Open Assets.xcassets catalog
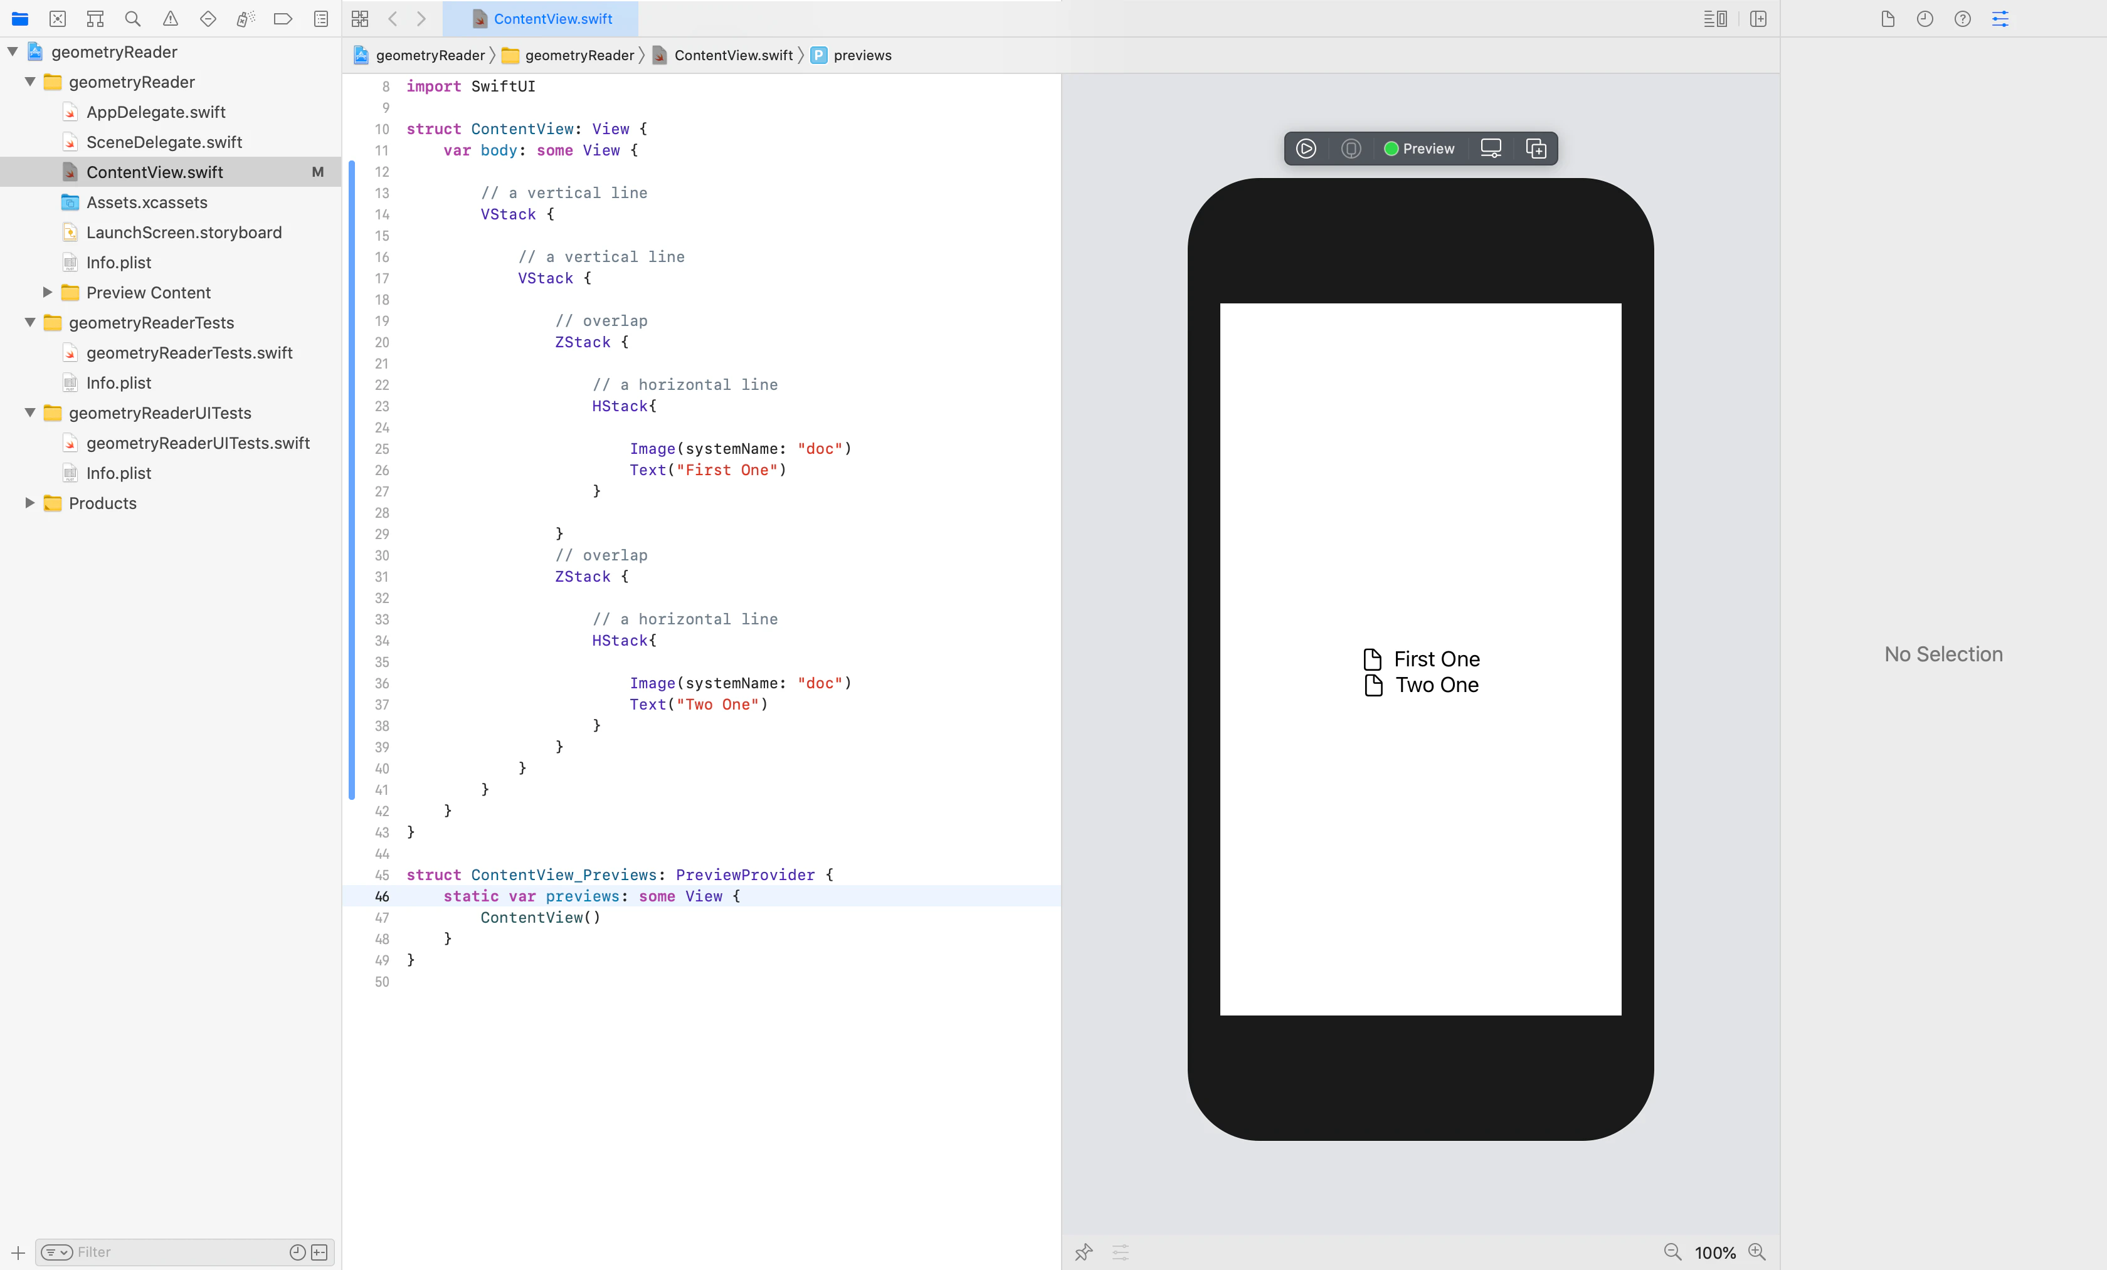Screen dimensions: 2107x1270 click(x=146, y=202)
